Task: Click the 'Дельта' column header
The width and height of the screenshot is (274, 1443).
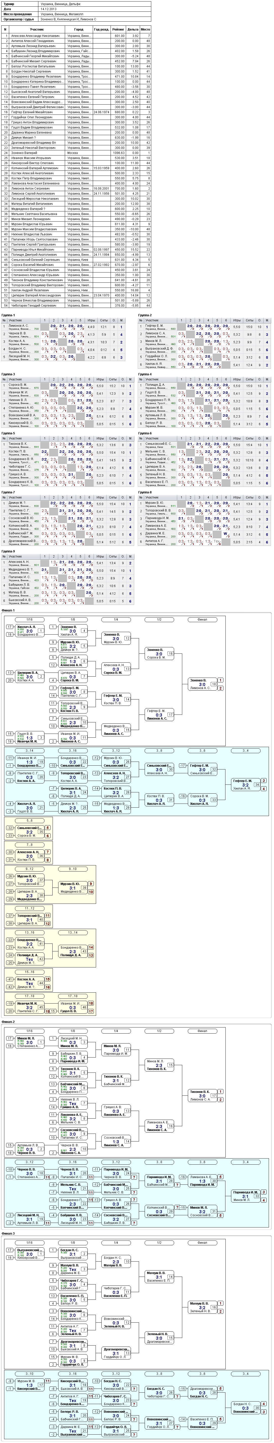Action: (132, 29)
